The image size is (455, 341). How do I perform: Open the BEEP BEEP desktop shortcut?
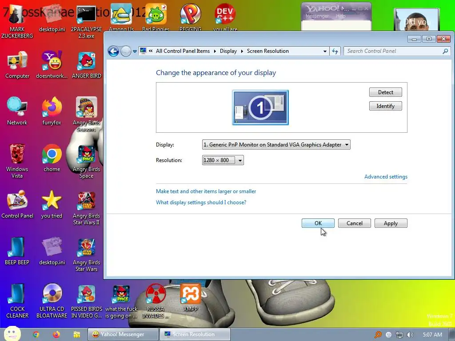(17, 251)
